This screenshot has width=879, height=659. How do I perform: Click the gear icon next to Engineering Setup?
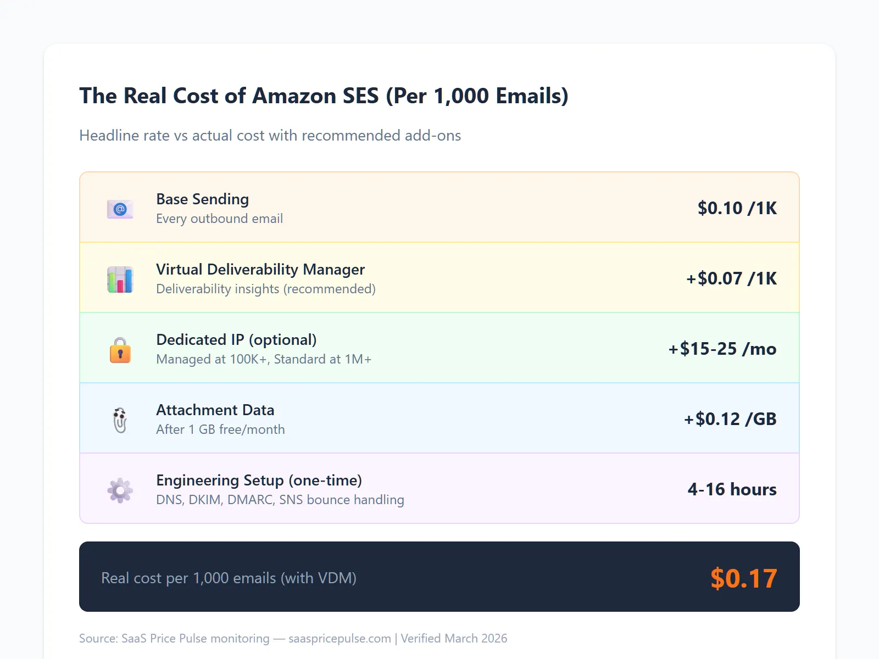pos(120,489)
